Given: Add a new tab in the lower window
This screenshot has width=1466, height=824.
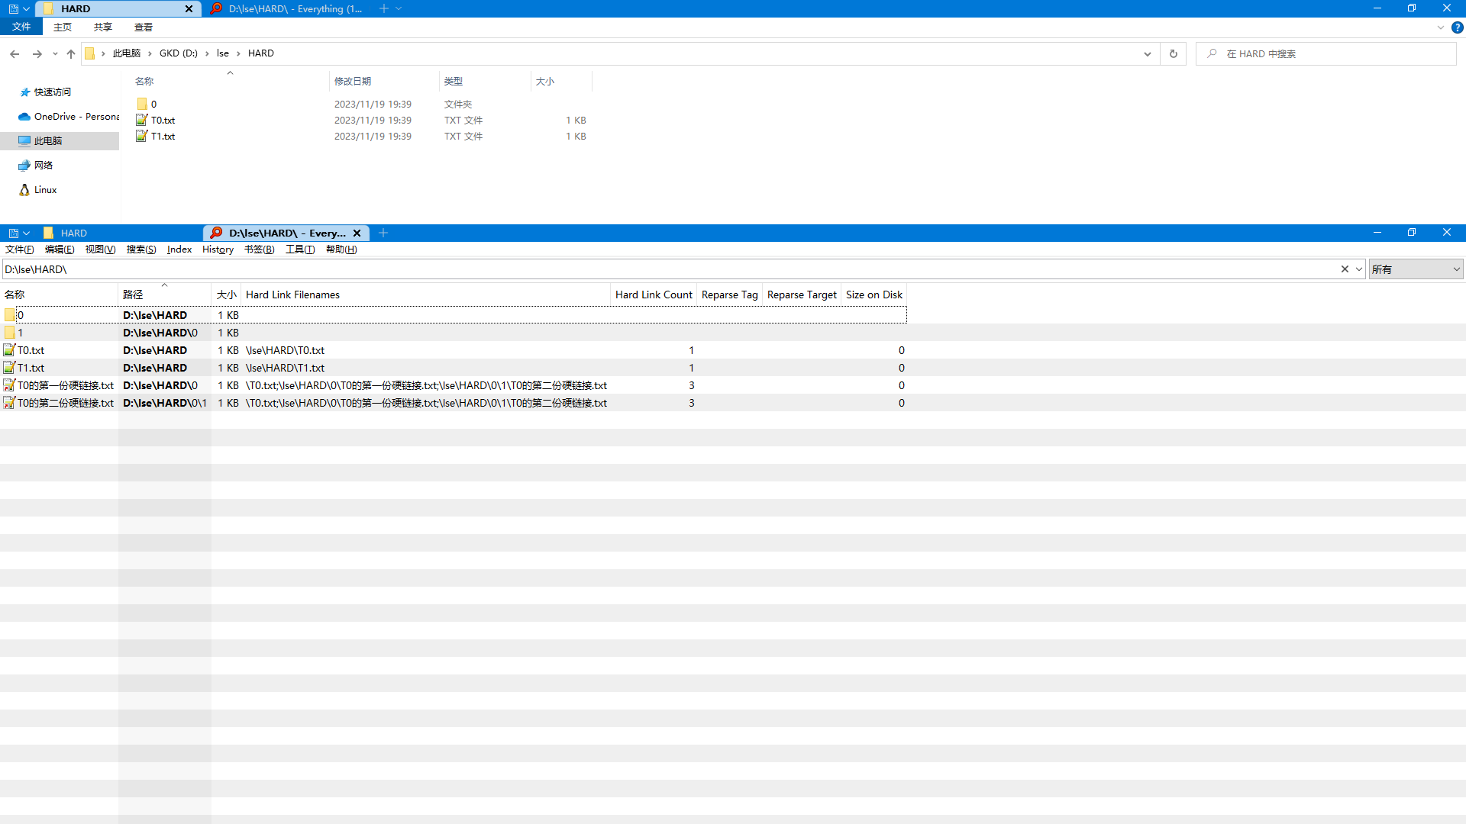Looking at the screenshot, I should (x=383, y=233).
